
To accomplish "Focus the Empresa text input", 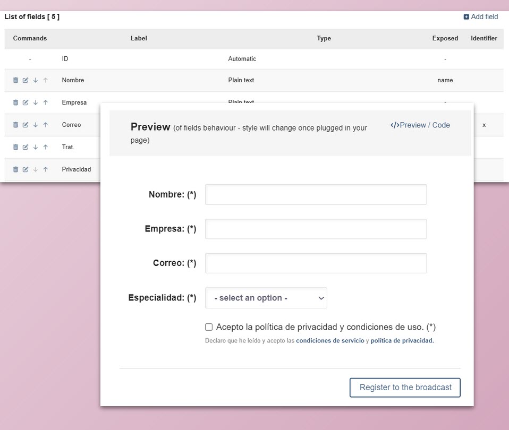I will (316, 229).
